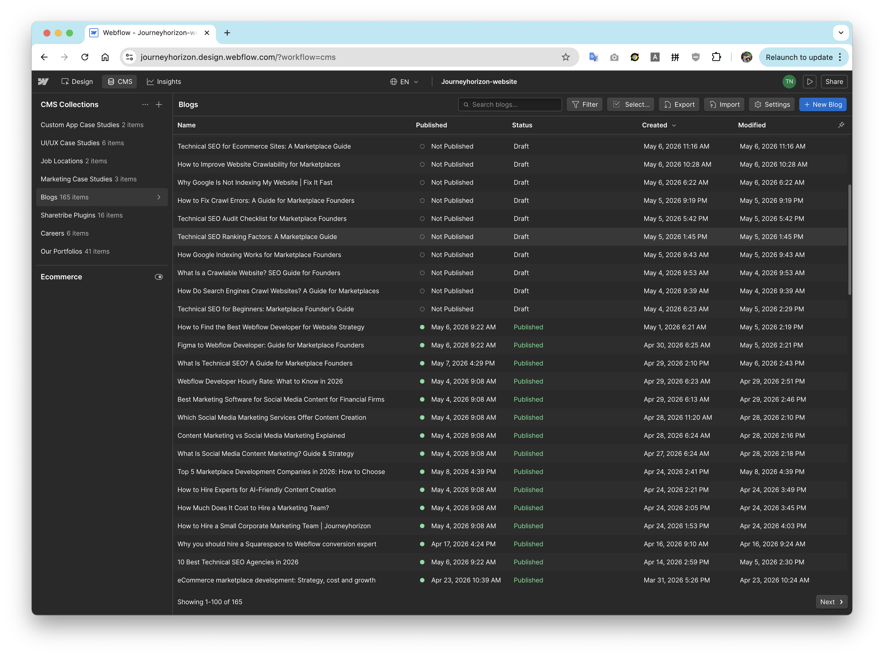The height and width of the screenshot is (657, 884).
Task: Click the Select... button
Action: coord(630,105)
